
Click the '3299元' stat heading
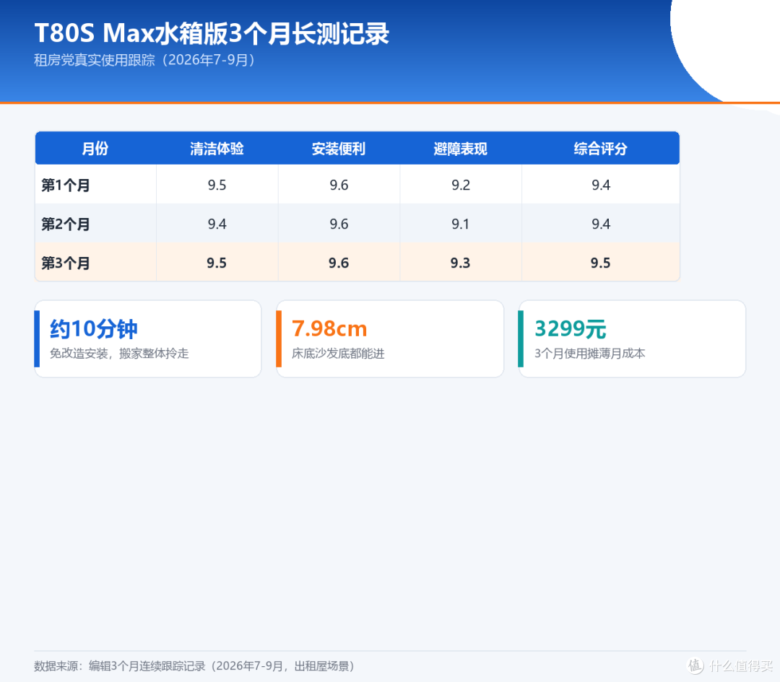point(571,329)
